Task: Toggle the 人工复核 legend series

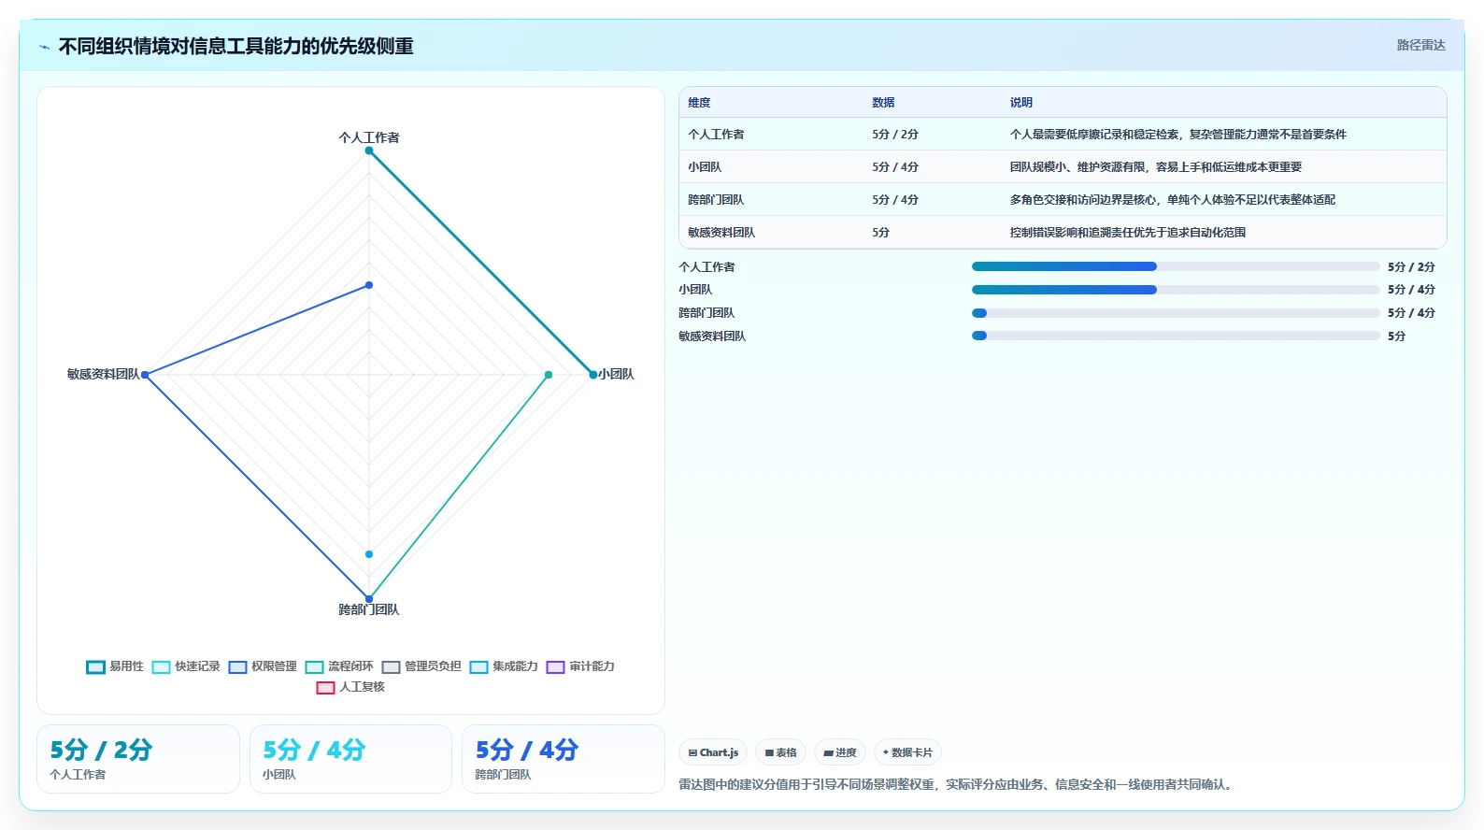Action: click(350, 687)
